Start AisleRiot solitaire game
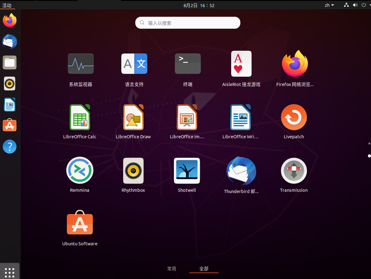 click(x=241, y=64)
